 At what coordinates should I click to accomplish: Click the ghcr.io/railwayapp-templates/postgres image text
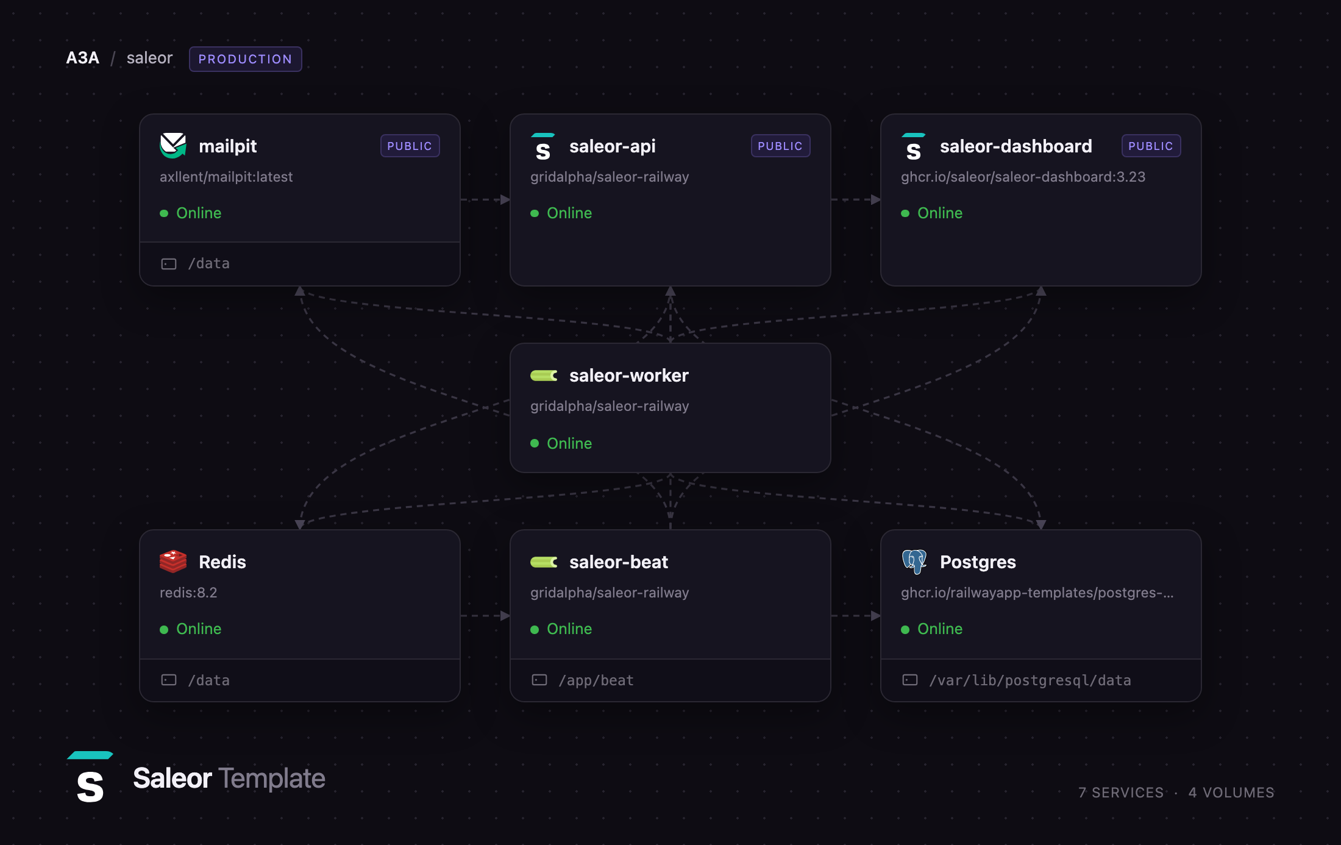point(1037,593)
